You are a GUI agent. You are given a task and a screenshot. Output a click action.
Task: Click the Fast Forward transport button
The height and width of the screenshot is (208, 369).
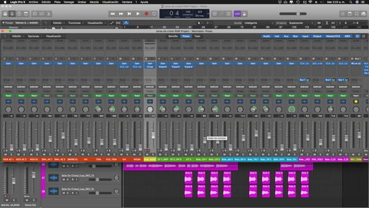pos(121,14)
